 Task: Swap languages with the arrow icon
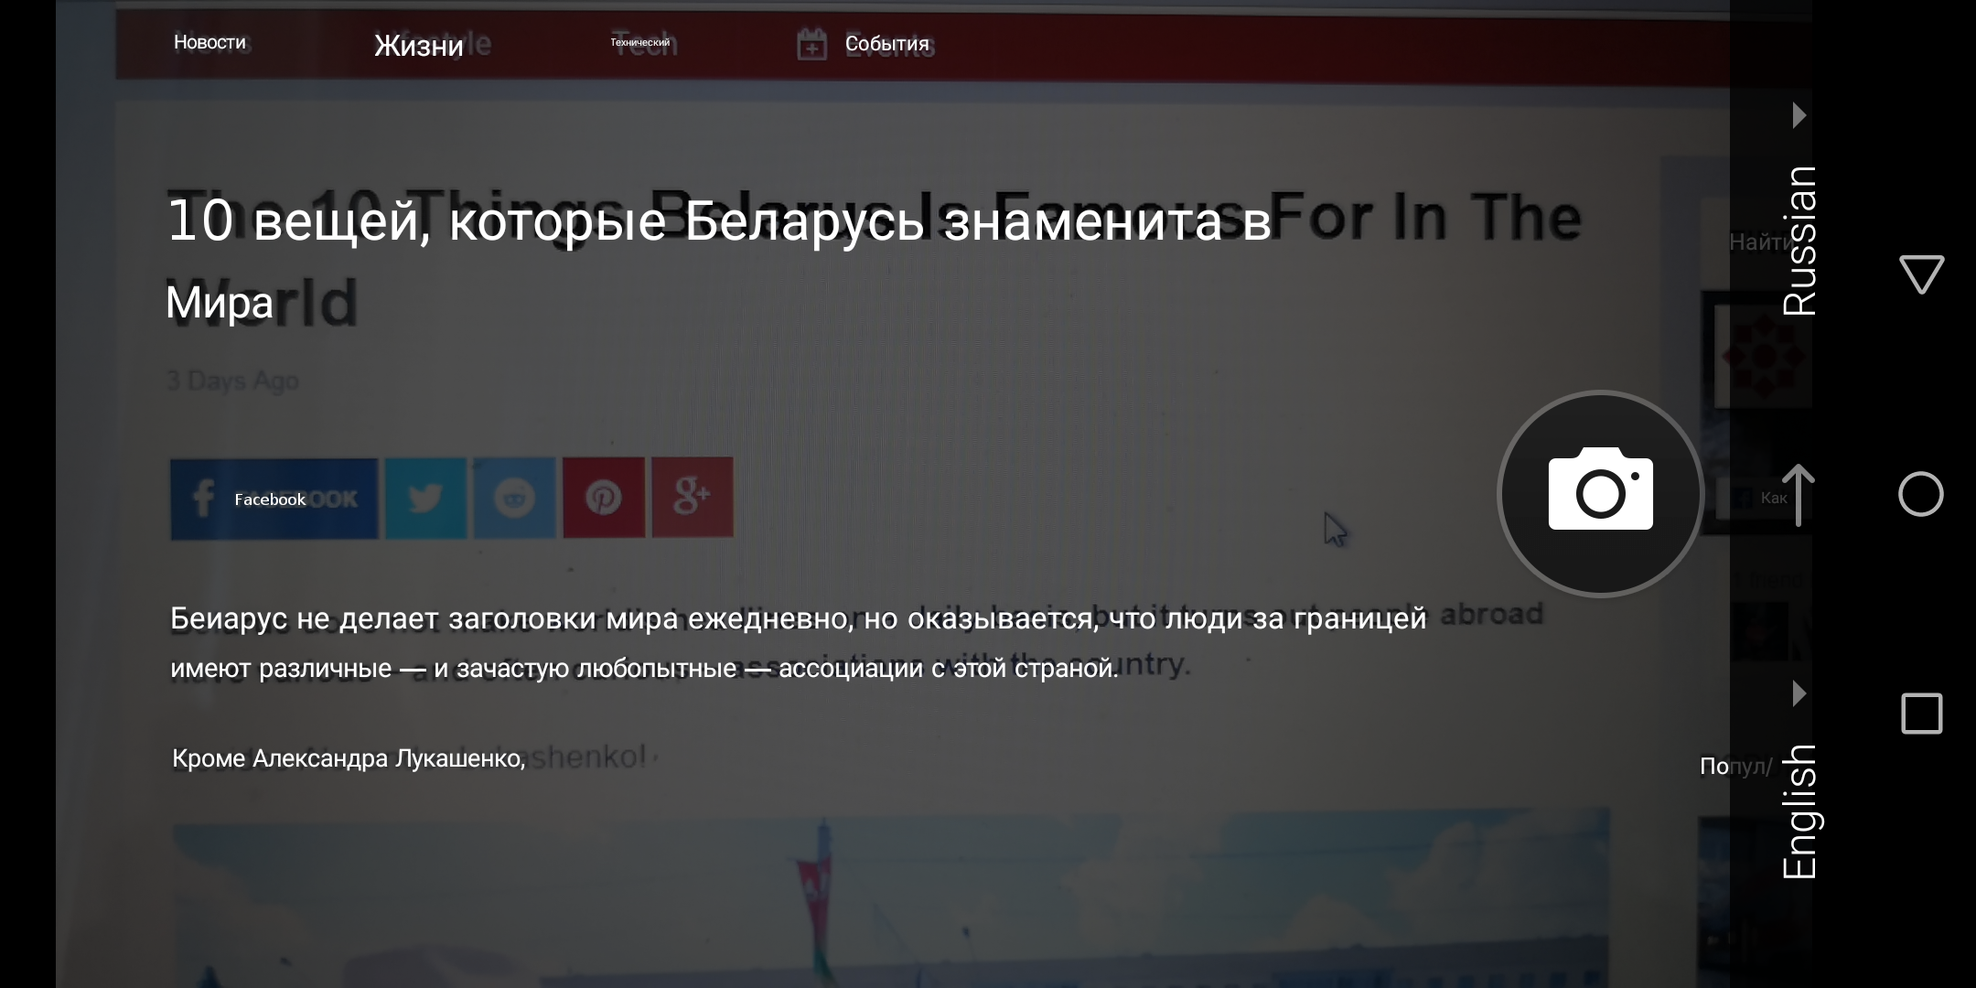[1799, 495]
